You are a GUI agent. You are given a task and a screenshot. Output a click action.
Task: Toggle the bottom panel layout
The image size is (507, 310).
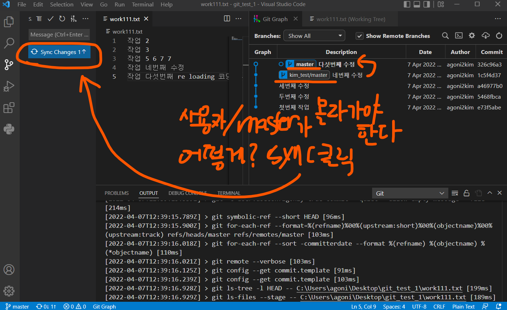point(416,4)
